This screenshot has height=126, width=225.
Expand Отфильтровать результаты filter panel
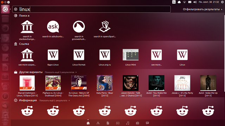pos(202,9)
